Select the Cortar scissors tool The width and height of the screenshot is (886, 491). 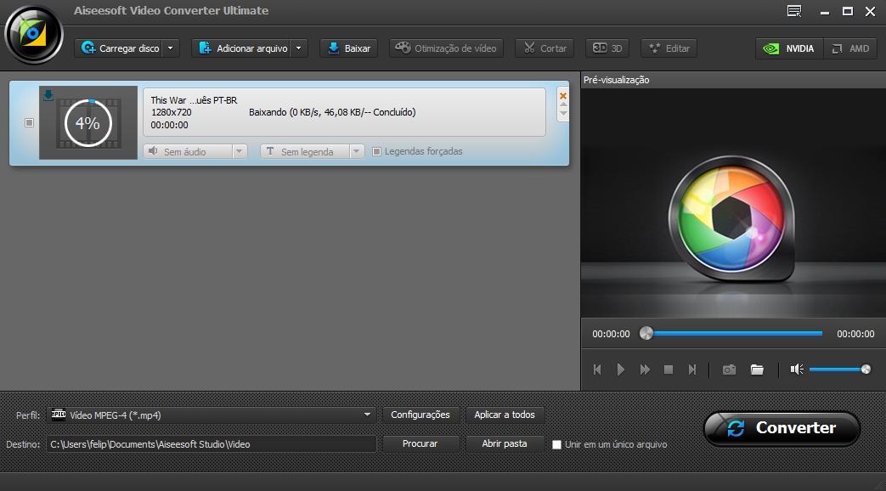coord(545,48)
